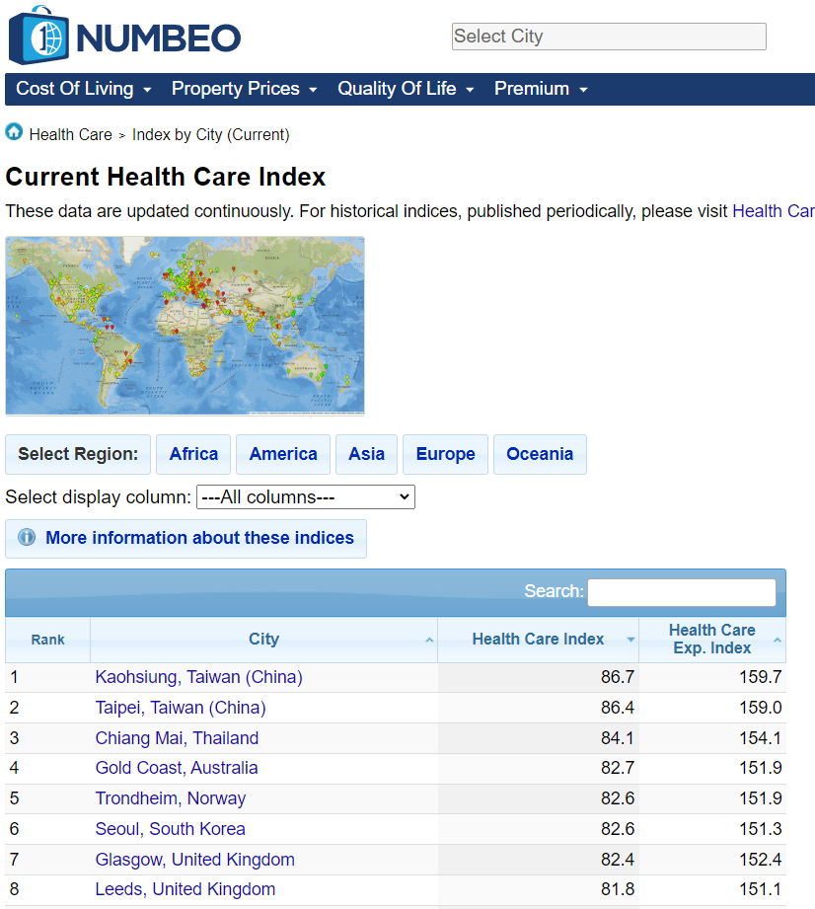815x909 pixels.
Task: Open the Property Prices menu
Action: click(236, 89)
